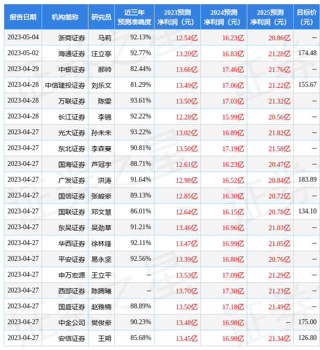Screen dimensions: 320x350
Task: Click the 2023-05-04 report date
Action: [23, 37]
